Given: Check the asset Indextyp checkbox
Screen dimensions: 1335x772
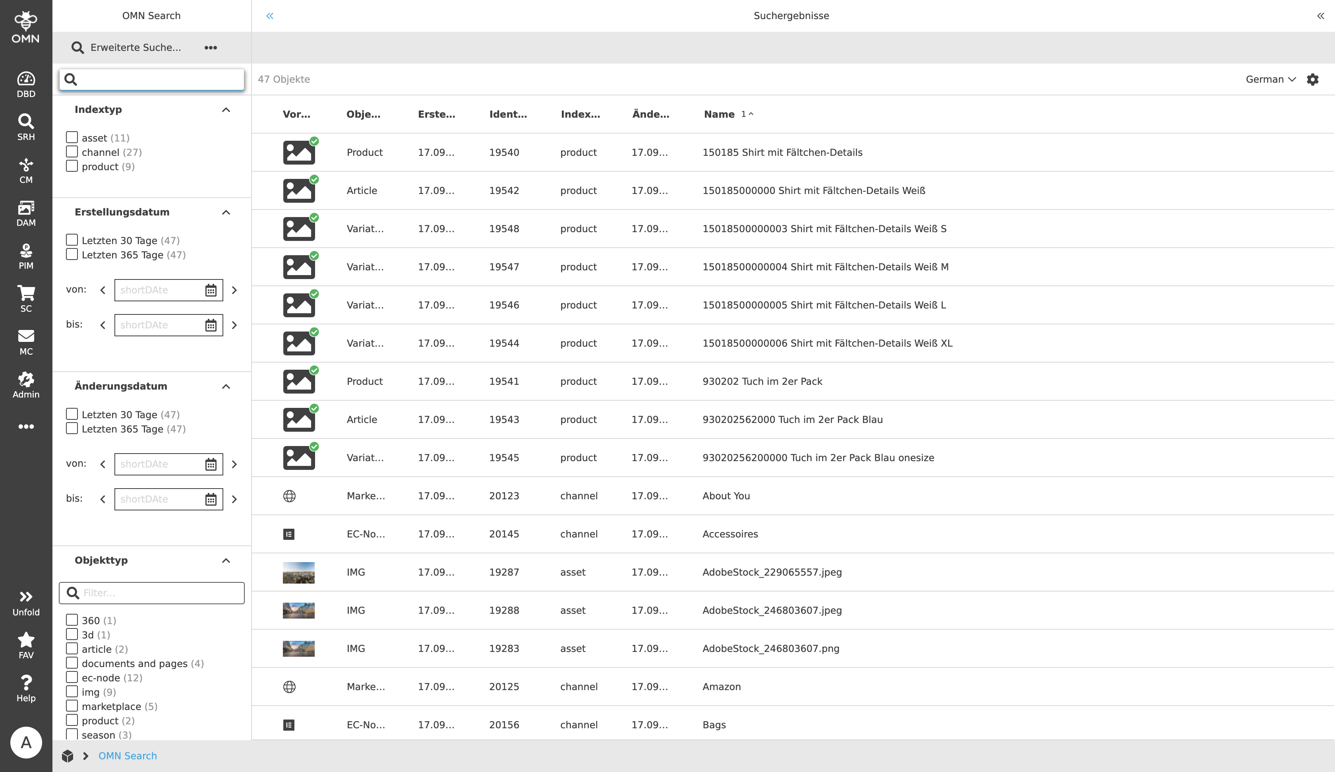Looking at the screenshot, I should [72, 137].
